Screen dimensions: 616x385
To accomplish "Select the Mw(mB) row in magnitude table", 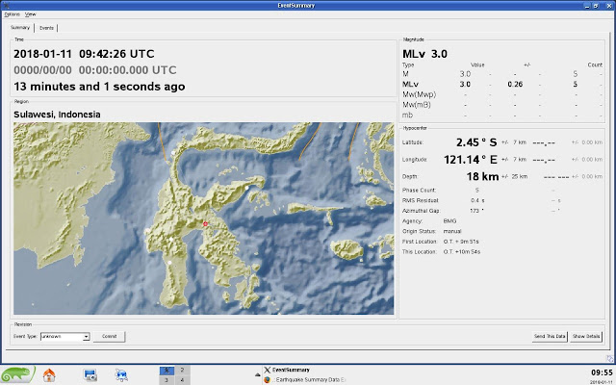I will [x=502, y=105].
